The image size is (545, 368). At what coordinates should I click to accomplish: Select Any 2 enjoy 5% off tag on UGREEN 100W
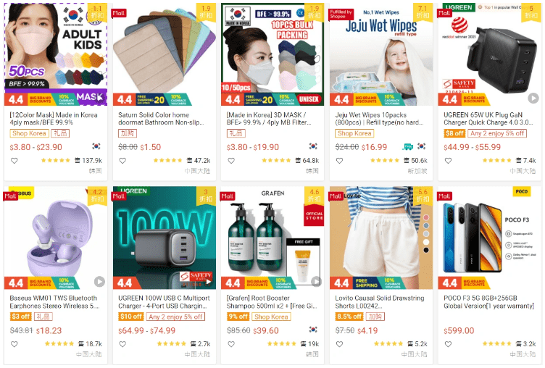point(175,317)
